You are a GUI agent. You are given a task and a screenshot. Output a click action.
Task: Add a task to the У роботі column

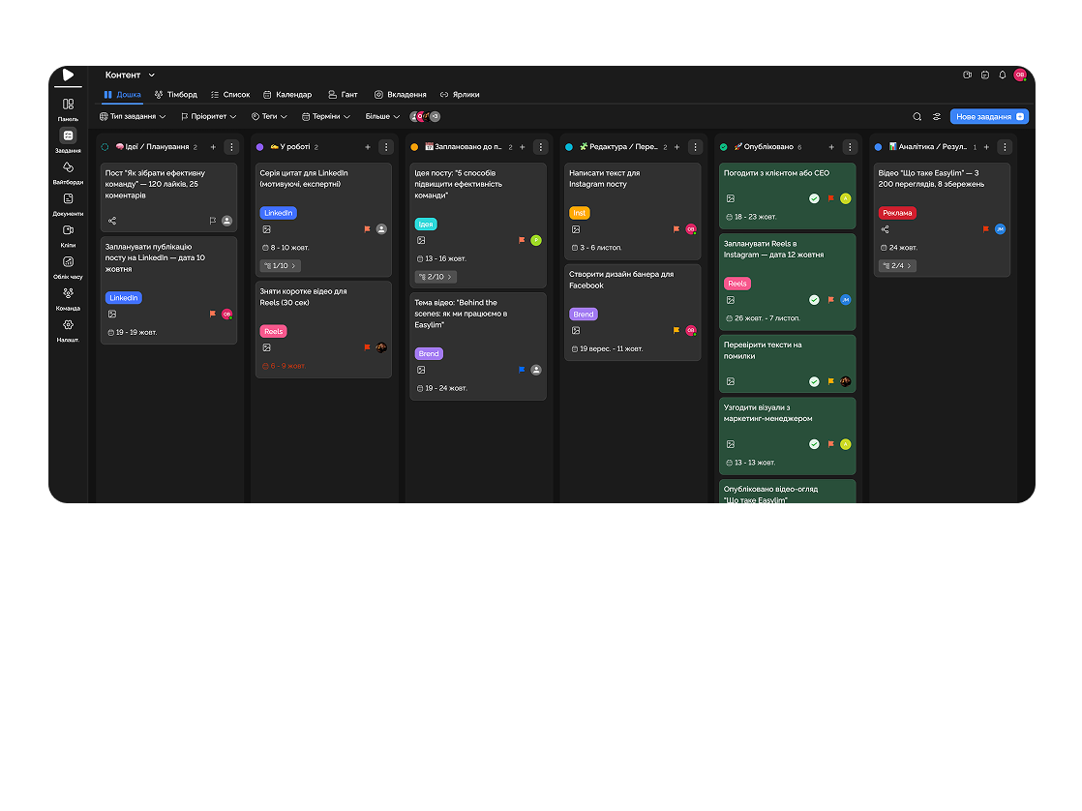(368, 147)
